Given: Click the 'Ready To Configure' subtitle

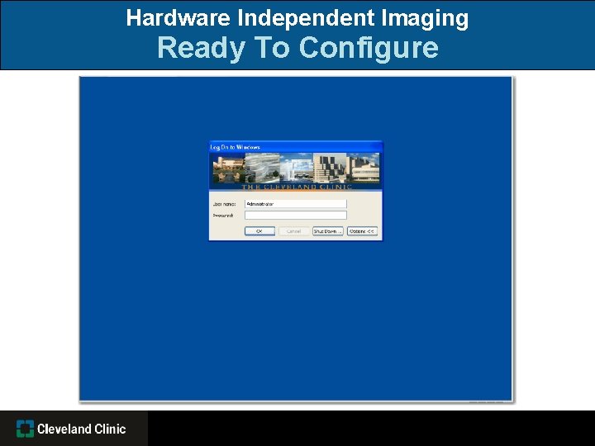Looking at the screenshot, I should coord(297,48).
